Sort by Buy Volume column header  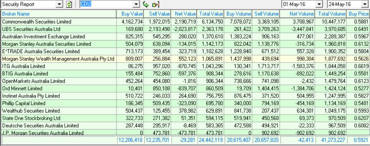tap(238, 14)
